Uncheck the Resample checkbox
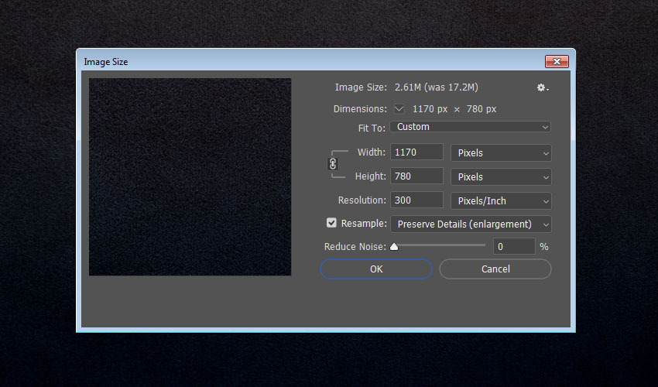658x387 pixels. point(331,223)
